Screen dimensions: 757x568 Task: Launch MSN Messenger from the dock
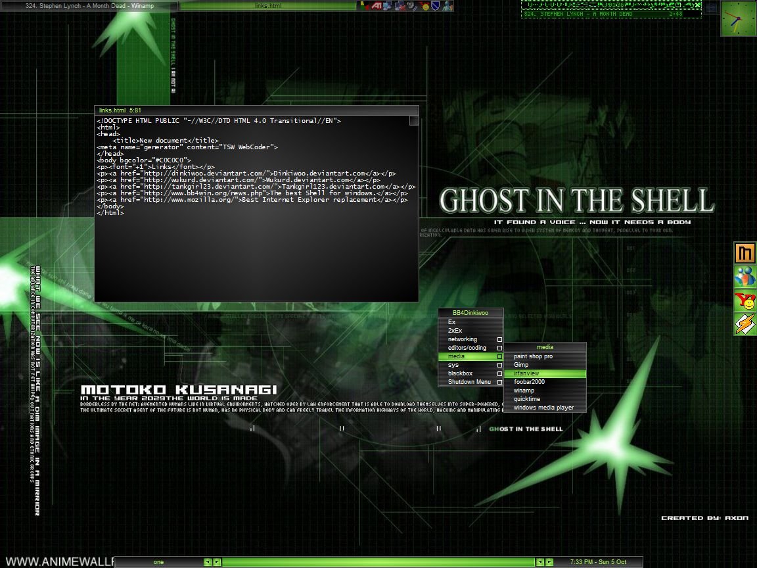pyautogui.click(x=745, y=277)
